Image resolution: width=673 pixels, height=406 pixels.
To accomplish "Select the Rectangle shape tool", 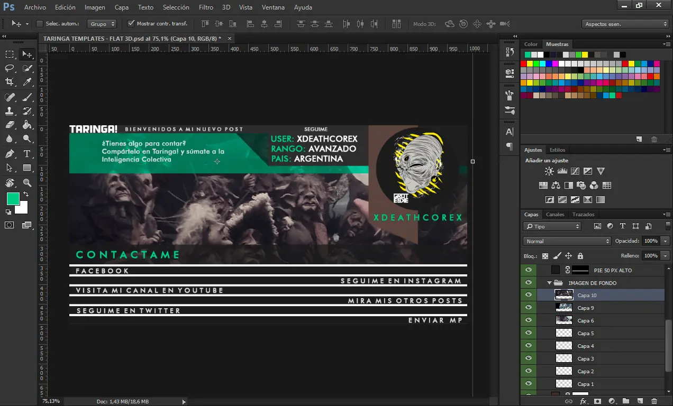I will [x=27, y=168].
